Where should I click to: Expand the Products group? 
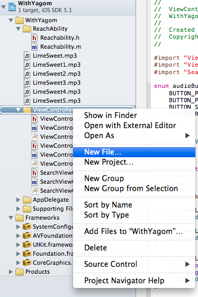[x=11, y=272]
